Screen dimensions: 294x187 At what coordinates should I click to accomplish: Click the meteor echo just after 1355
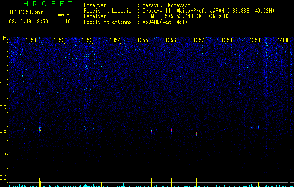click(x=151, y=131)
